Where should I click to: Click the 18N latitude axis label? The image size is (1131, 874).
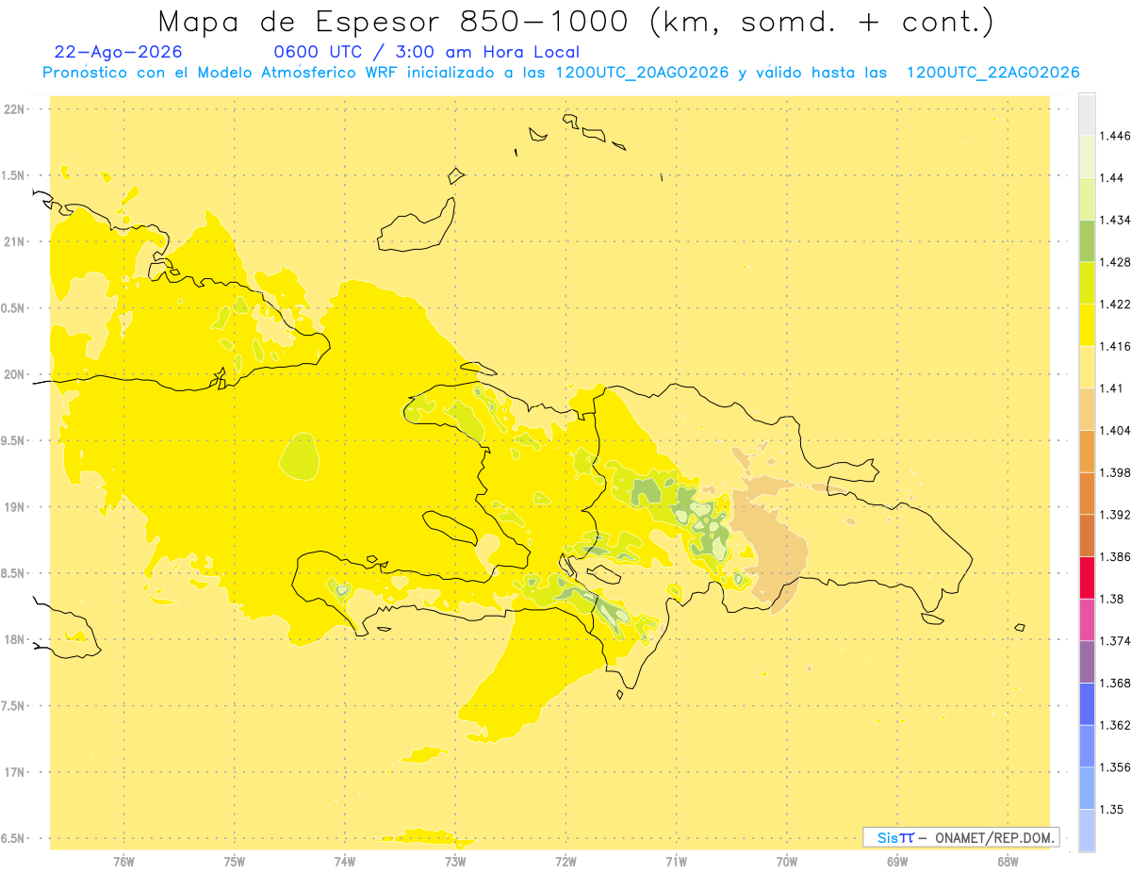[14, 640]
